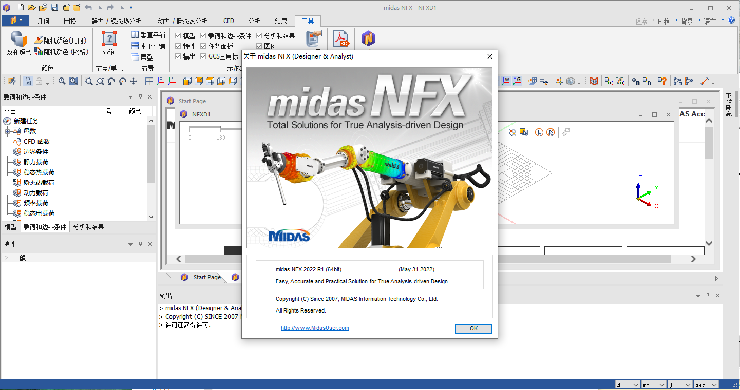Expand the 函数 tree node
Image resolution: width=740 pixels, height=390 pixels.
pyautogui.click(x=8, y=131)
